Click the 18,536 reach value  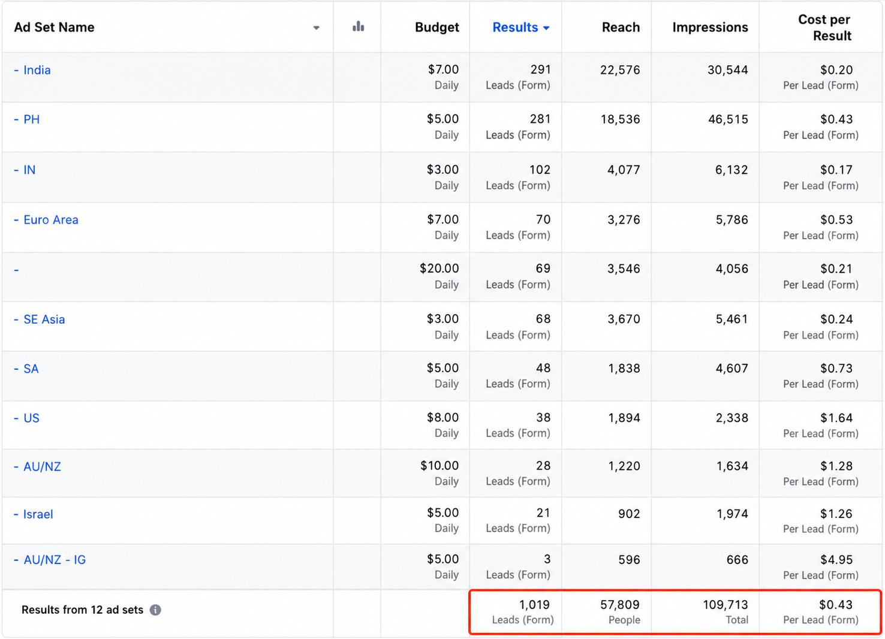coord(621,119)
